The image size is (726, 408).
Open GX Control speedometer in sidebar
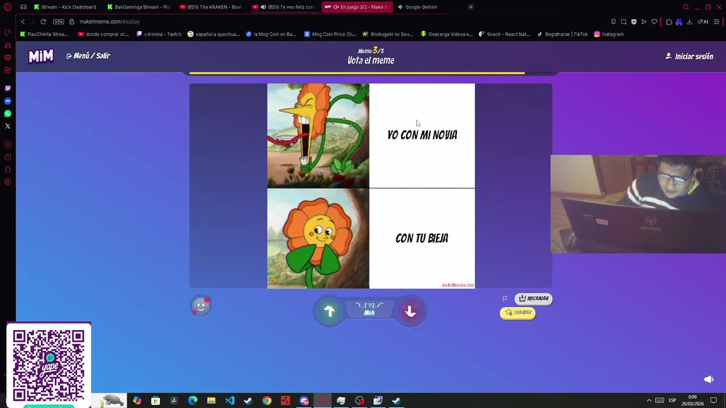pyautogui.click(x=8, y=33)
